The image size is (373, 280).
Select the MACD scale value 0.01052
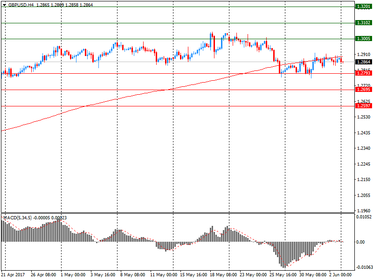click(x=364, y=217)
